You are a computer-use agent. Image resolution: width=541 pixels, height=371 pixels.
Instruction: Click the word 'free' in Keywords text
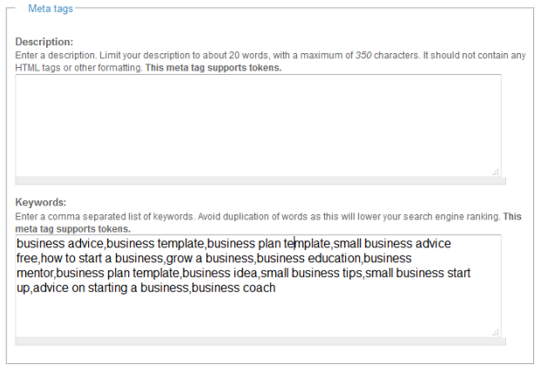click(27, 259)
